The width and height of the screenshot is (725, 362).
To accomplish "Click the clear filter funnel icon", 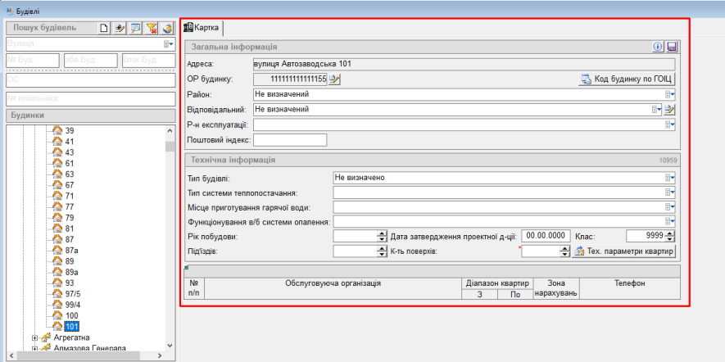I will click(151, 28).
